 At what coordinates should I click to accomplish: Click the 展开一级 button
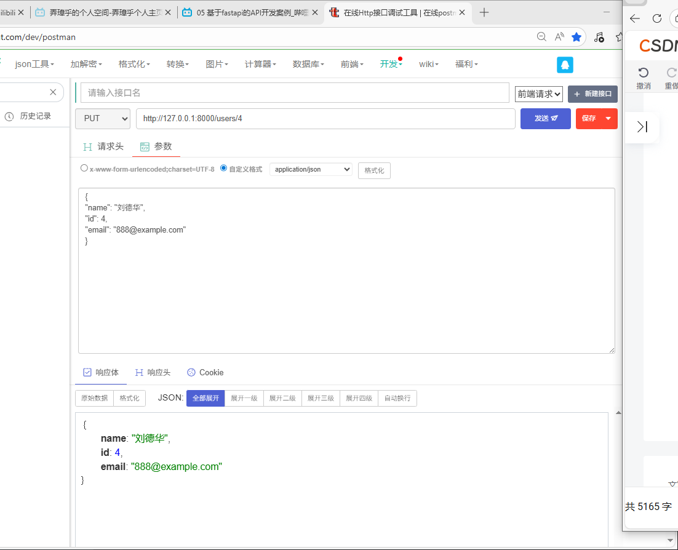pos(244,398)
